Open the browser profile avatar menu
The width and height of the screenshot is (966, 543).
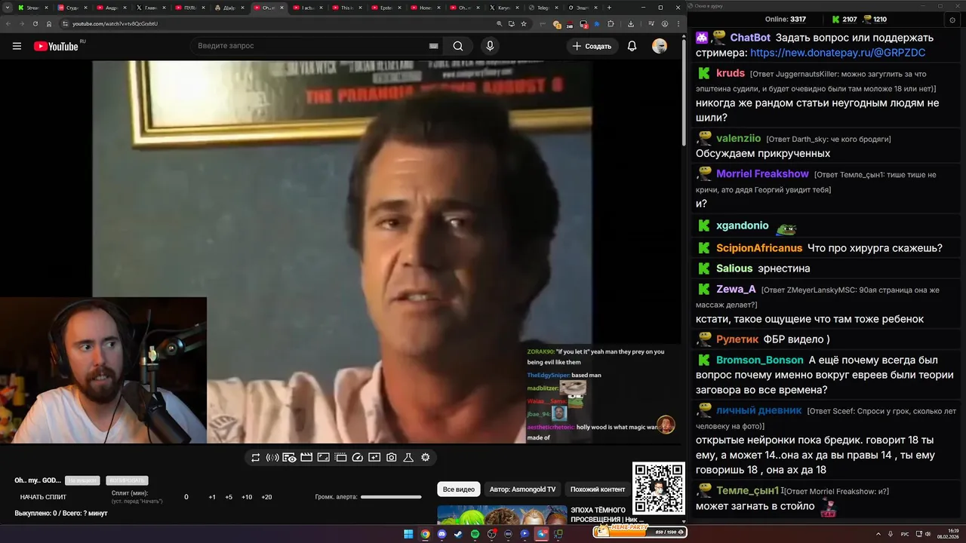click(x=665, y=23)
